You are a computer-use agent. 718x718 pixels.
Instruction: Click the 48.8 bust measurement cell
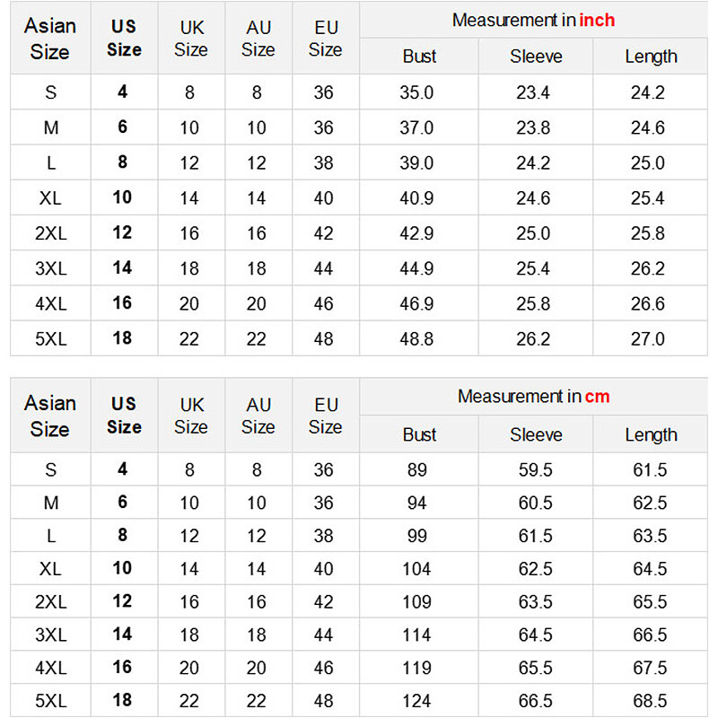click(416, 339)
